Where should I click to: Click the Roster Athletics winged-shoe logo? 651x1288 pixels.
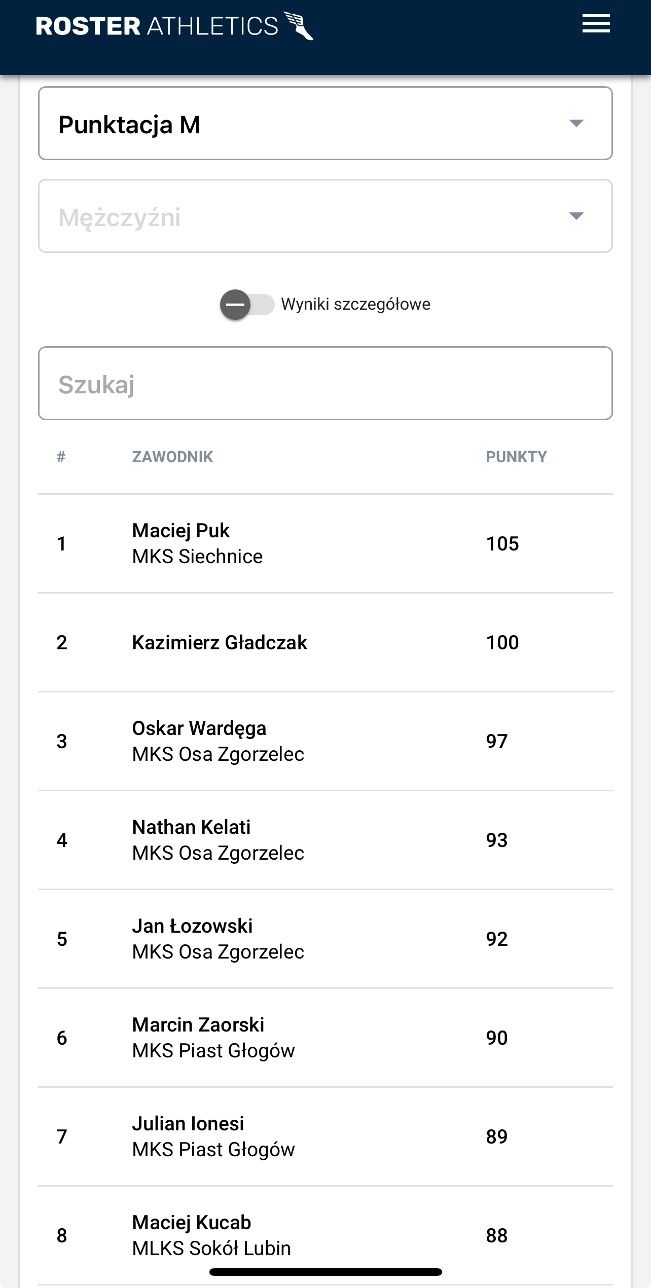pos(299,25)
